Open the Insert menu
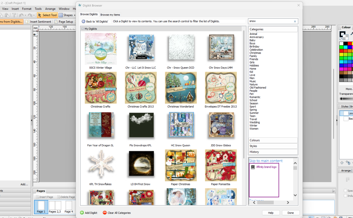Screen dimensions: 353x218 [15, 9]
